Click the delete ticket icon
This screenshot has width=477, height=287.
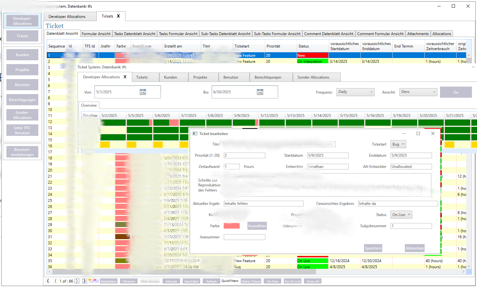pyautogui.click(x=95, y=281)
